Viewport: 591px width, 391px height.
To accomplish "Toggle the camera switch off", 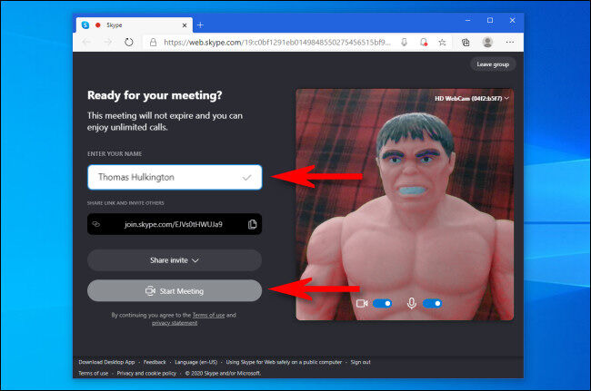I will 382,303.
